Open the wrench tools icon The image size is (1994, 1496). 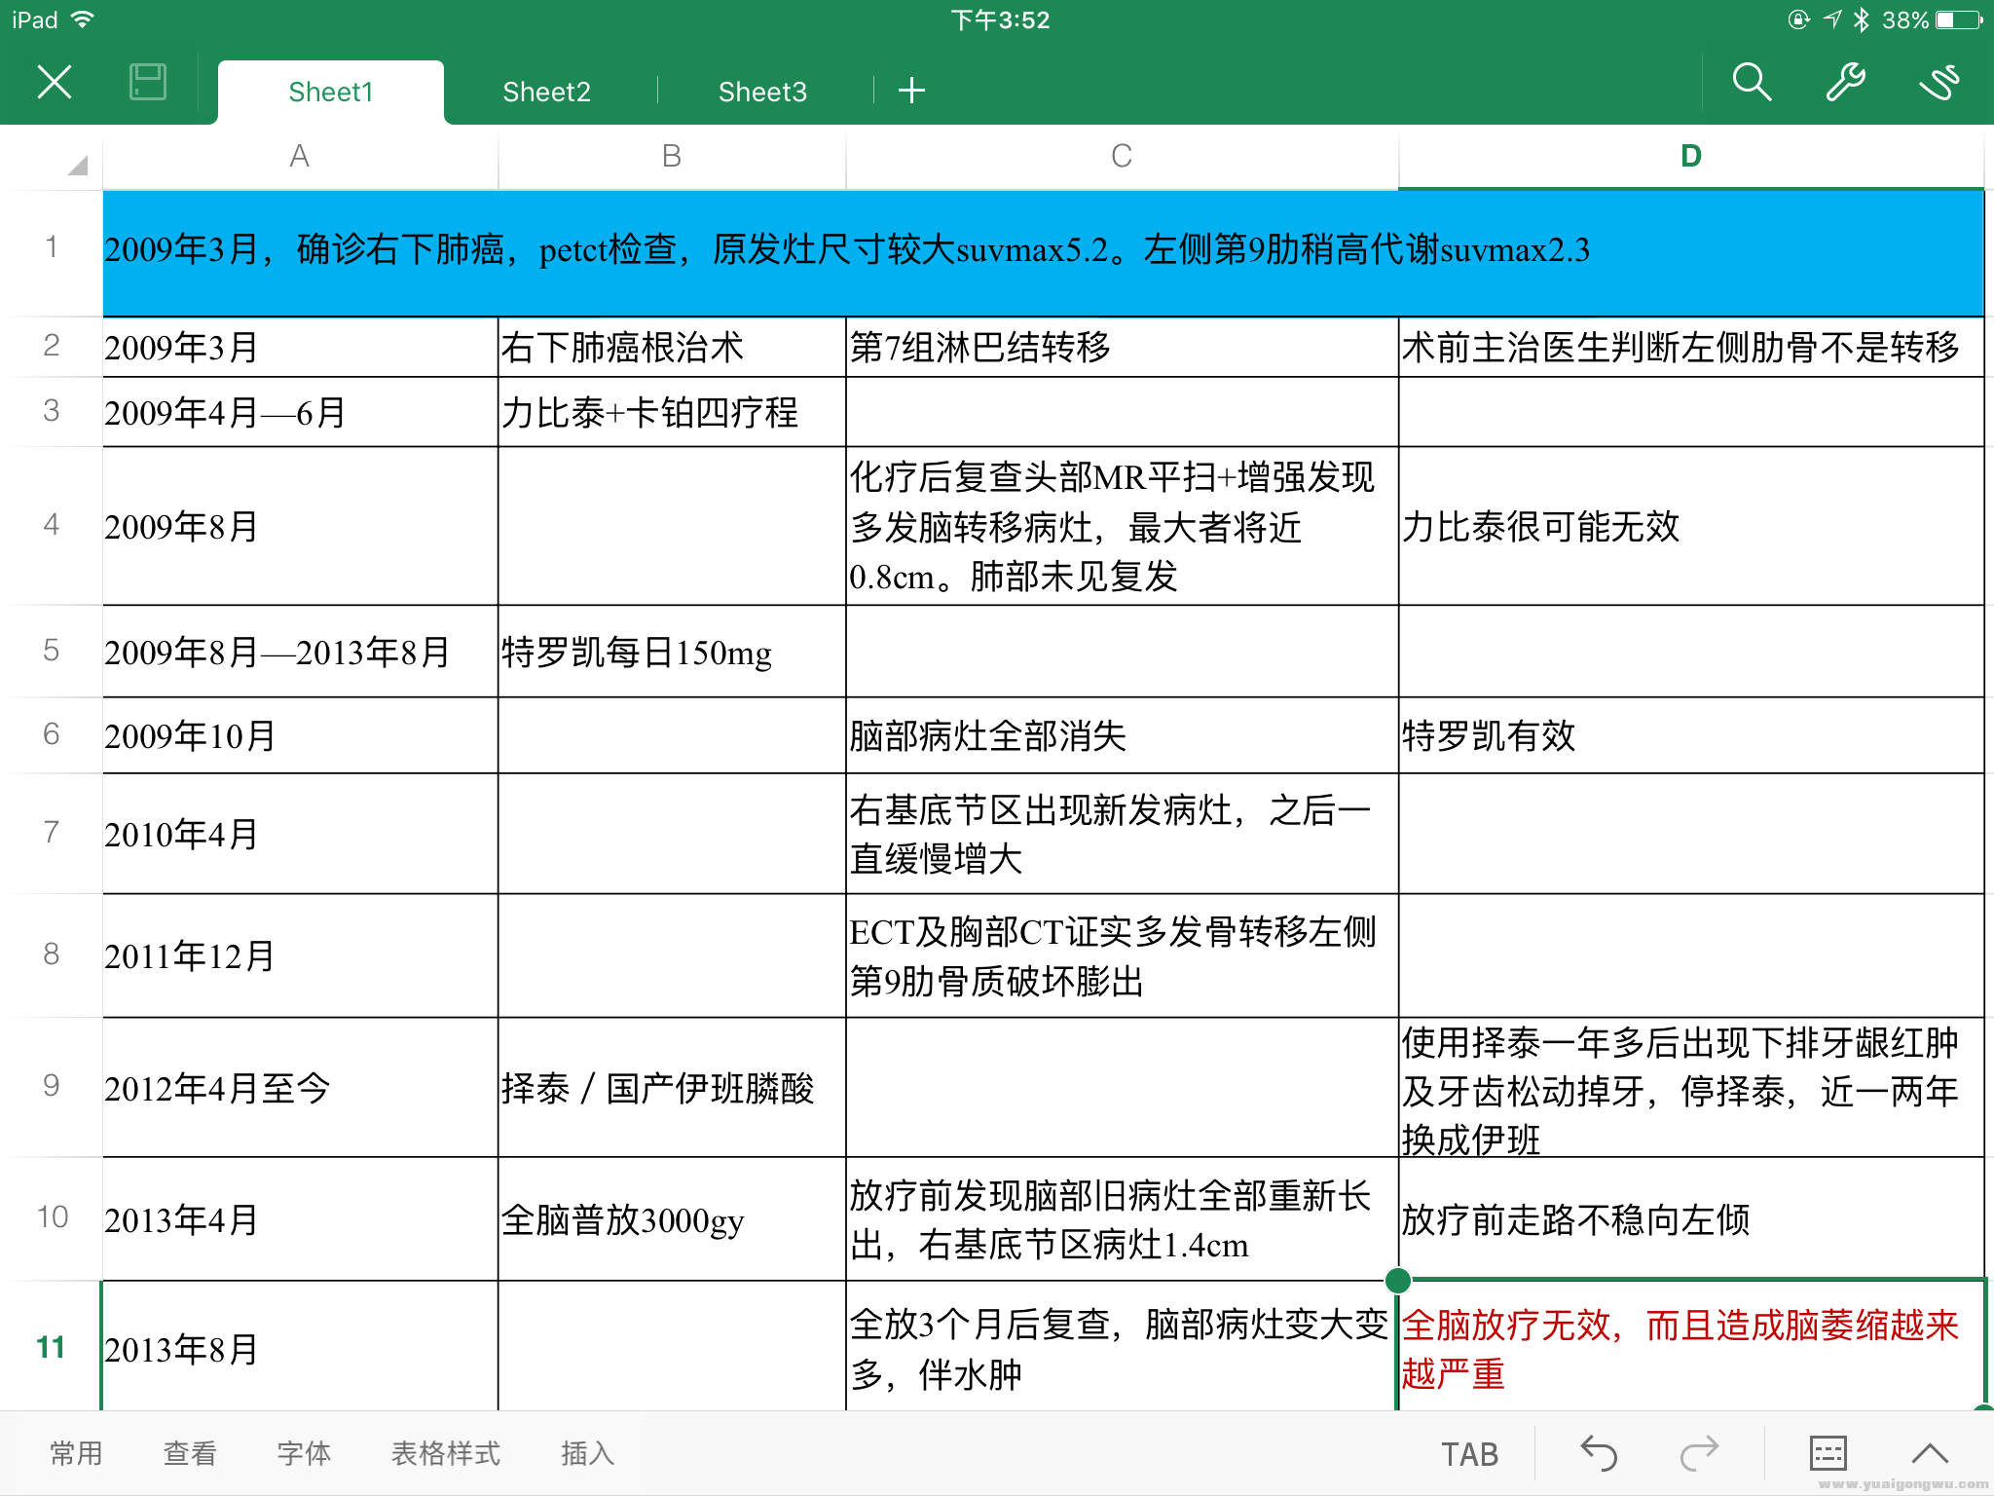(x=1845, y=83)
